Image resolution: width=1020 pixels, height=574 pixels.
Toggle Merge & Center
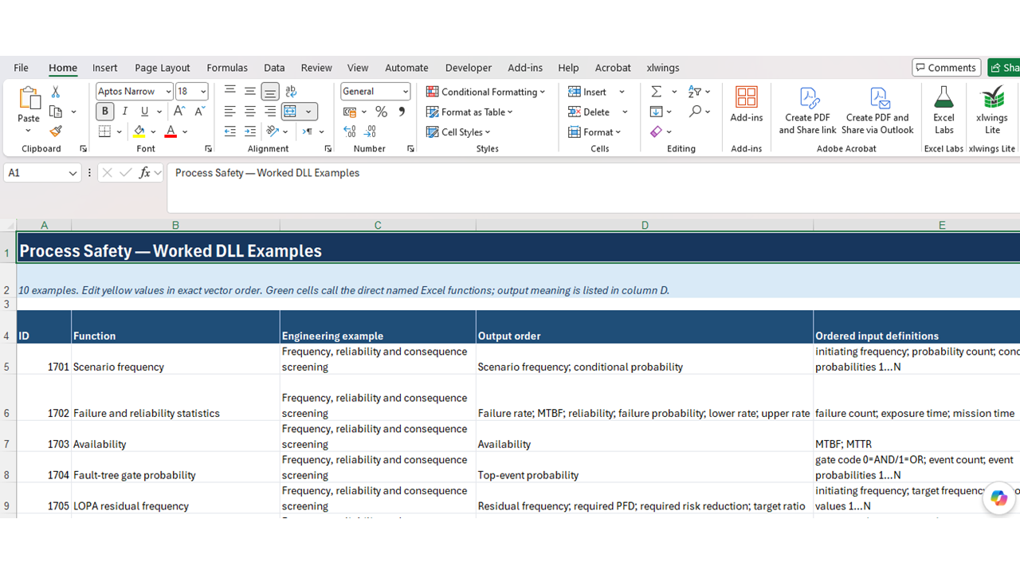[x=291, y=112]
